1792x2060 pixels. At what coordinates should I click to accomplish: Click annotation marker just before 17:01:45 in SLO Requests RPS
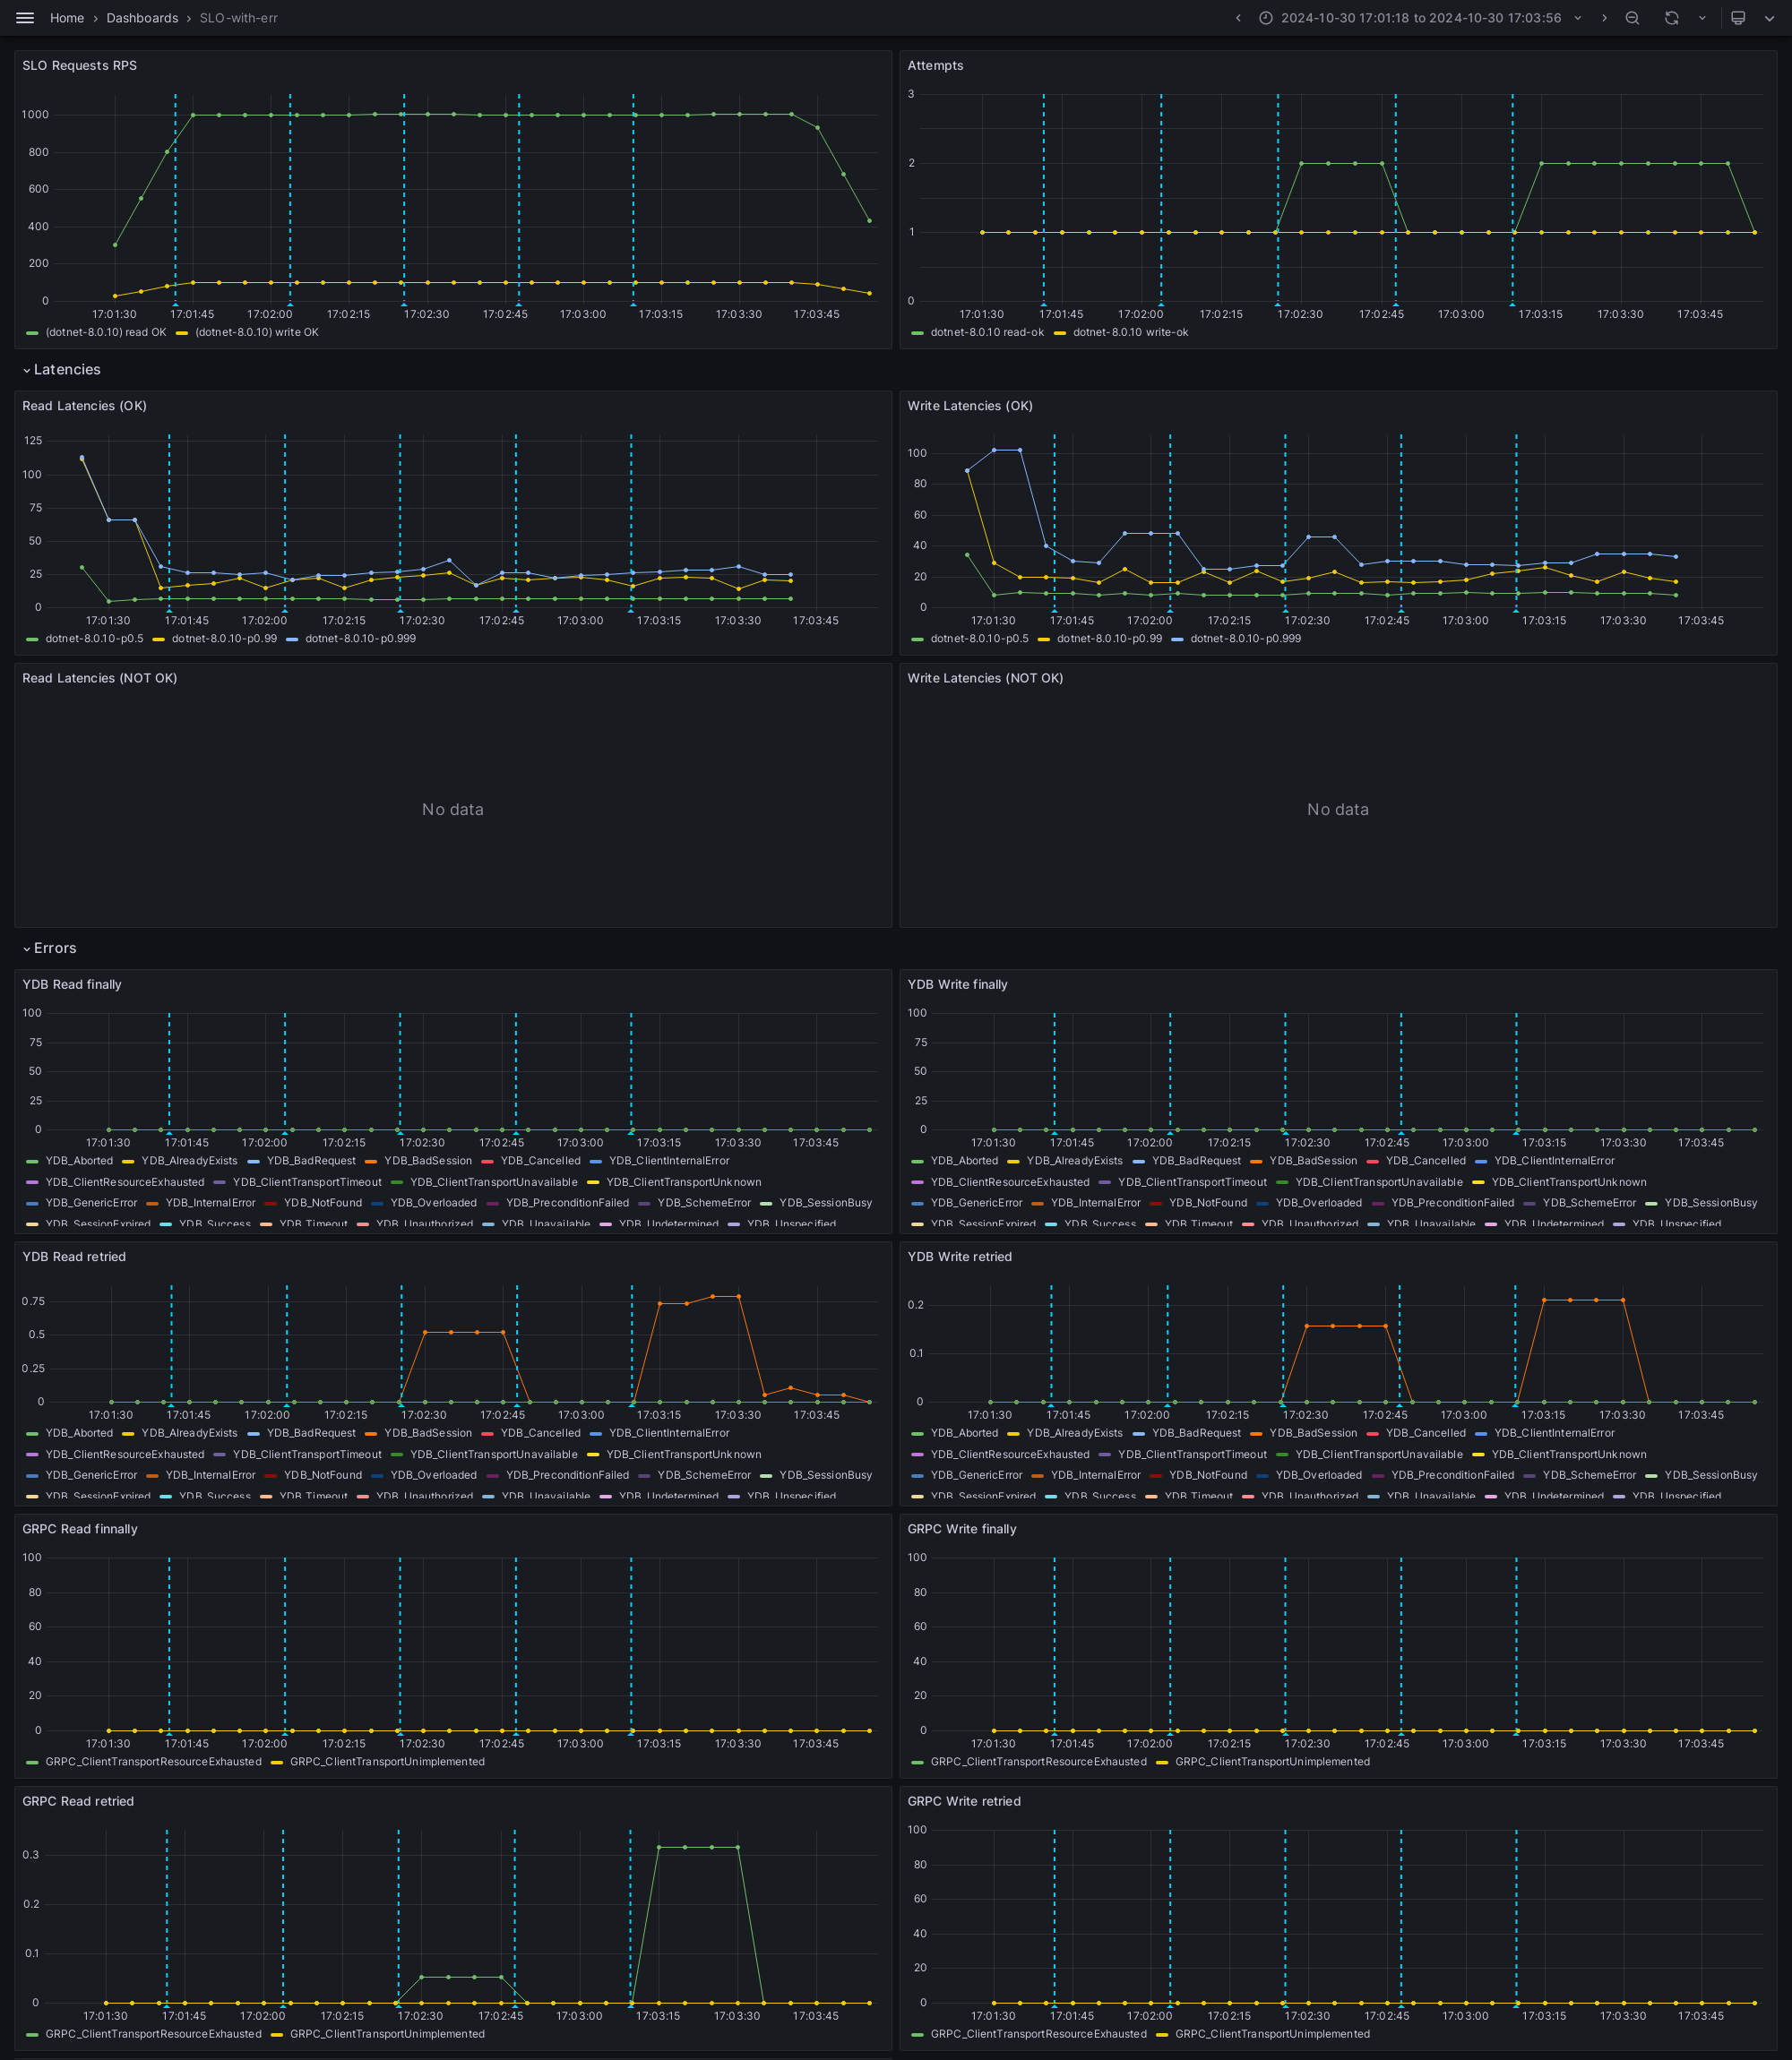click(x=175, y=304)
